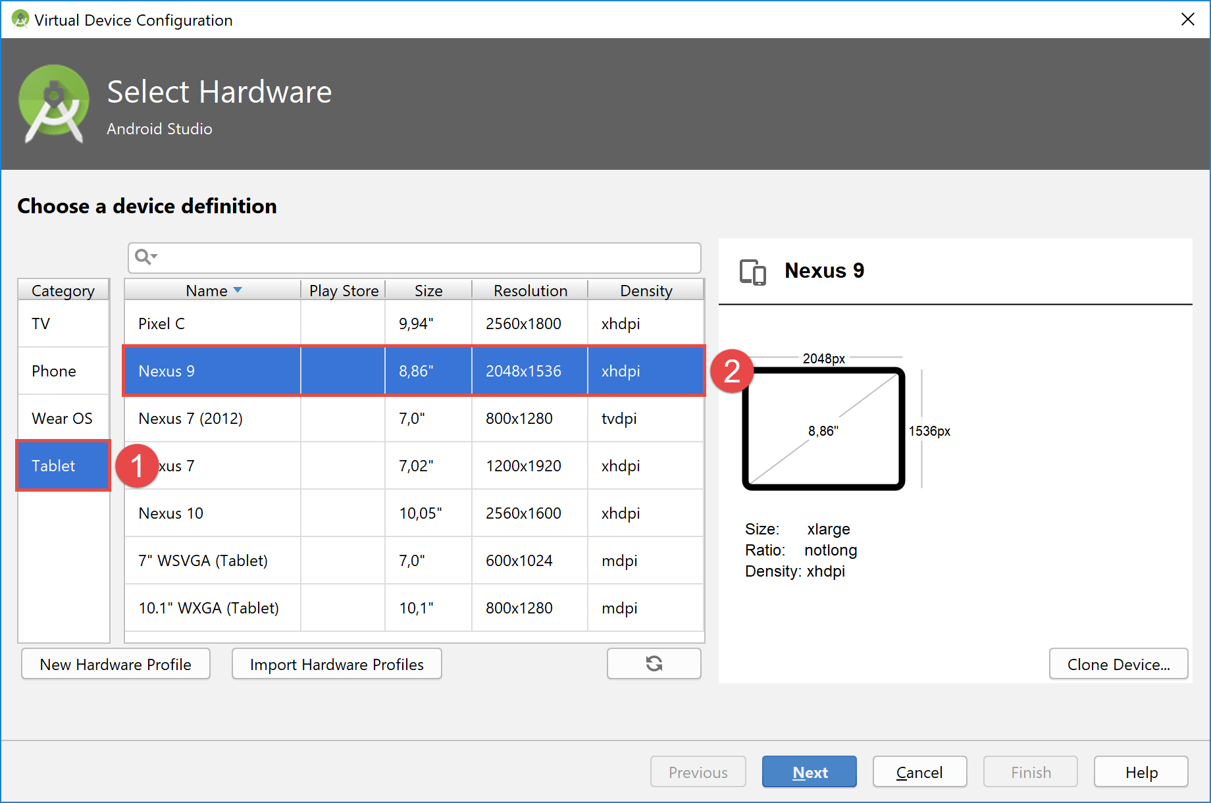The width and height of the screenshot is (1211, 803).
Task: Select the Pixel C device row
Action: pyautogui.click(x=414, y=323)
